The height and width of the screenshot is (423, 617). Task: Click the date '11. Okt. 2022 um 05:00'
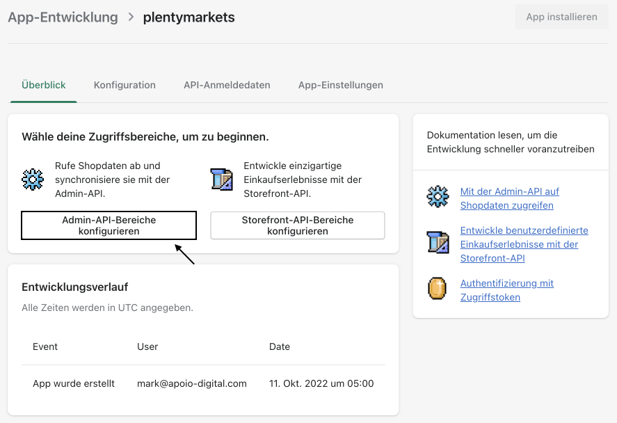321,383
